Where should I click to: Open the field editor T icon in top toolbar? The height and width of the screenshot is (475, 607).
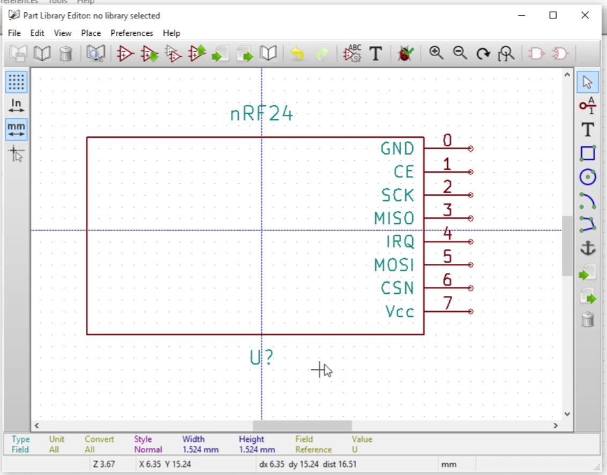point(375,54)
